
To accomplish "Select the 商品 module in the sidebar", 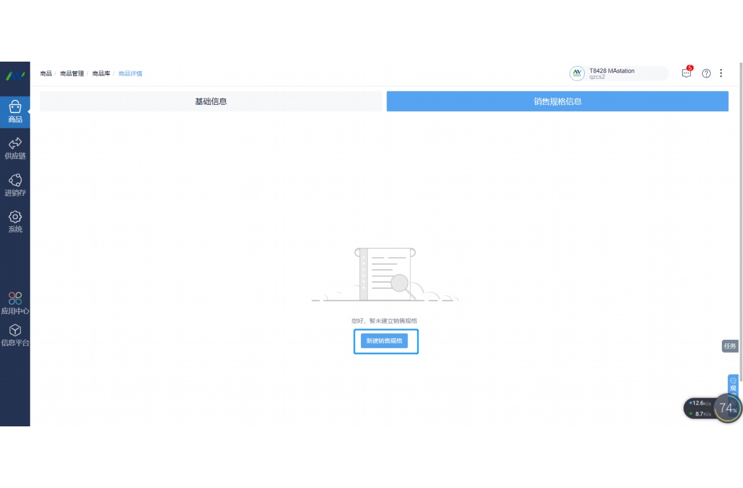I will pyautogui.click(x=15, y=108).
